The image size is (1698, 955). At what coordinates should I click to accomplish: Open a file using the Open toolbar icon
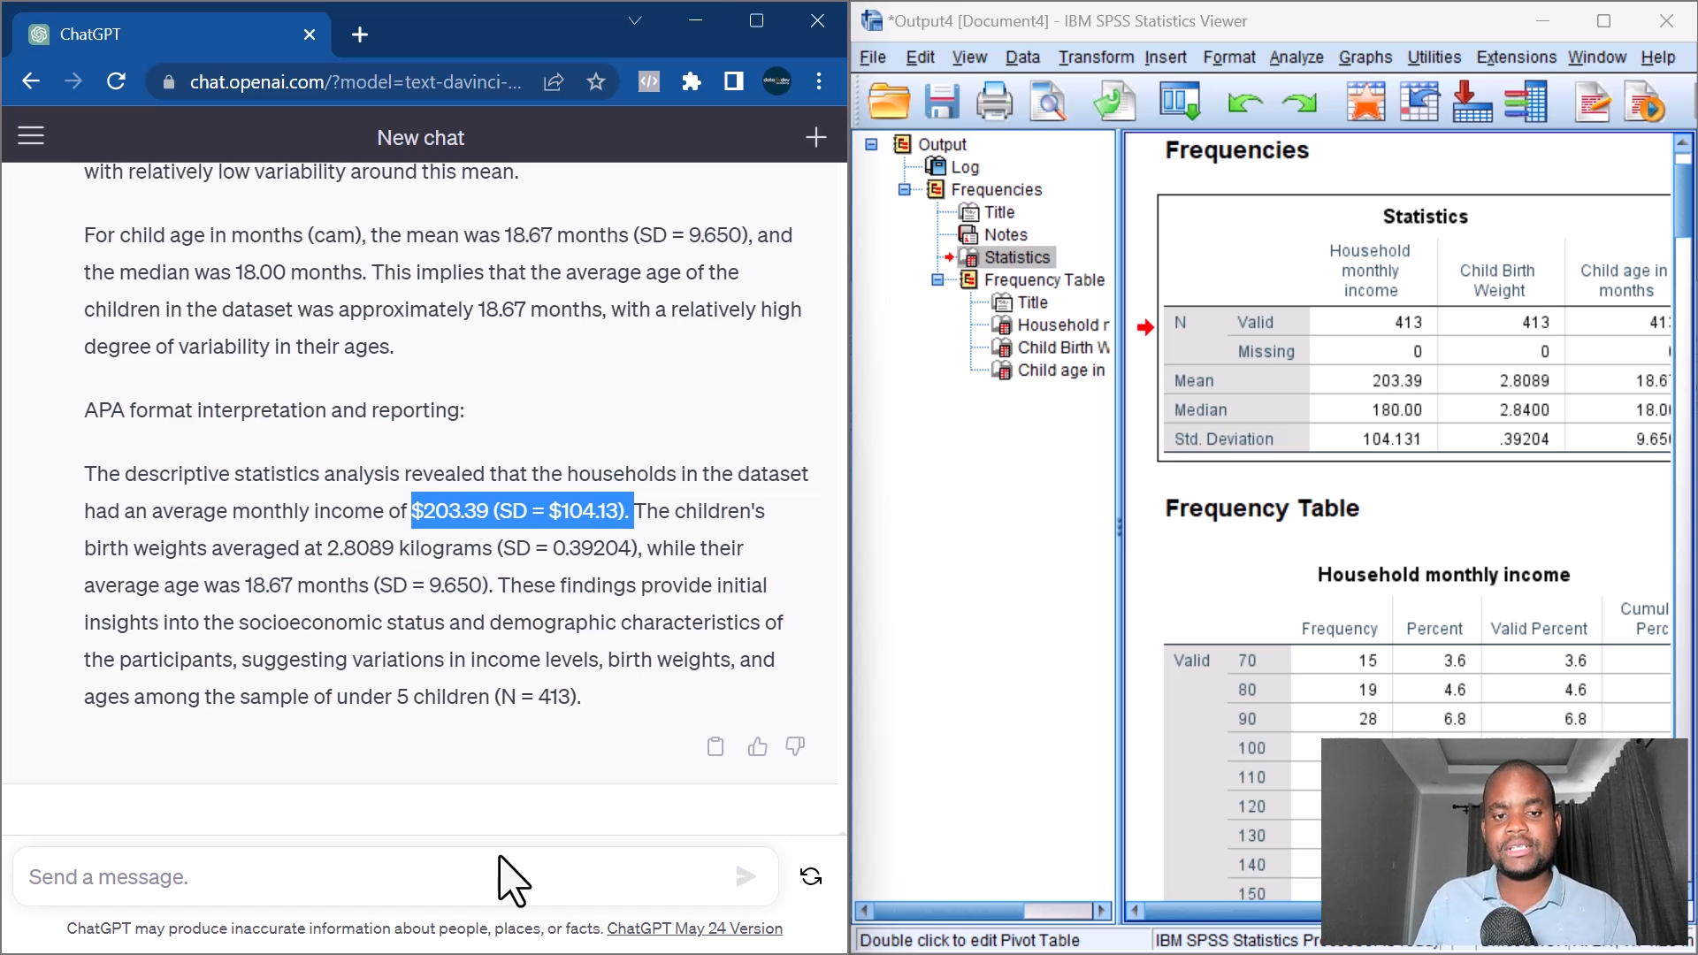pos(890,101)
